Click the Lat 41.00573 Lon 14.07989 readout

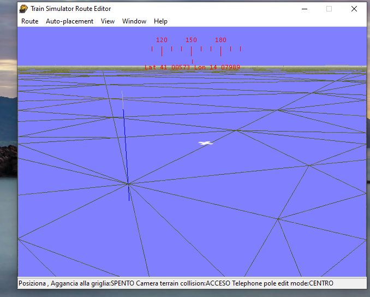[x=192, y=67]
